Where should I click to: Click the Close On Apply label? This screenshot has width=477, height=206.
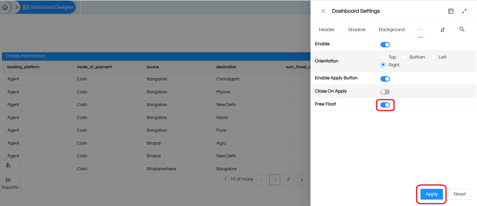331,91
